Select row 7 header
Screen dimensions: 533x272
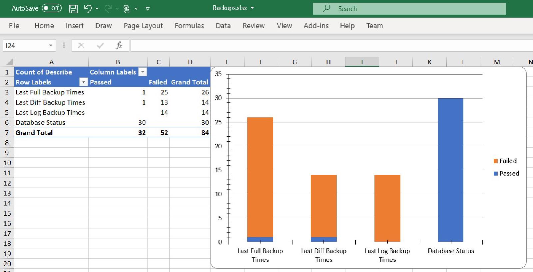coord(7,133)
